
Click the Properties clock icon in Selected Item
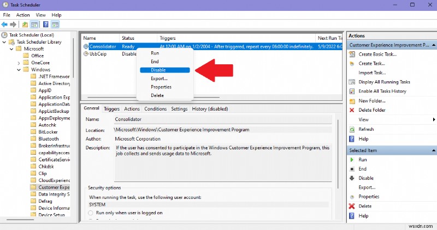(352, 197)
